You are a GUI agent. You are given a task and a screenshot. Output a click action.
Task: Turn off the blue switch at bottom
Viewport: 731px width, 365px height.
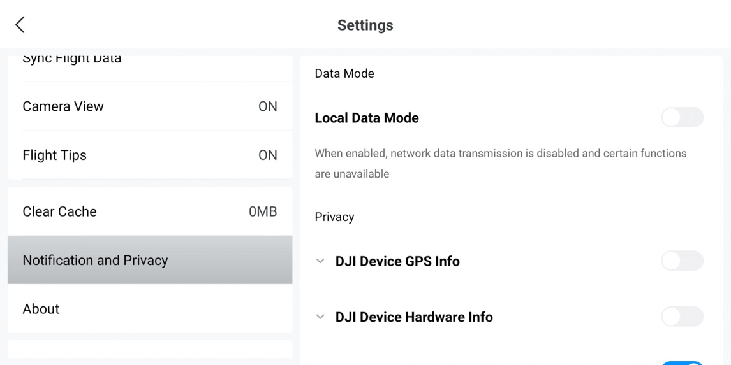pyautogui.click(x=682, y=363)
